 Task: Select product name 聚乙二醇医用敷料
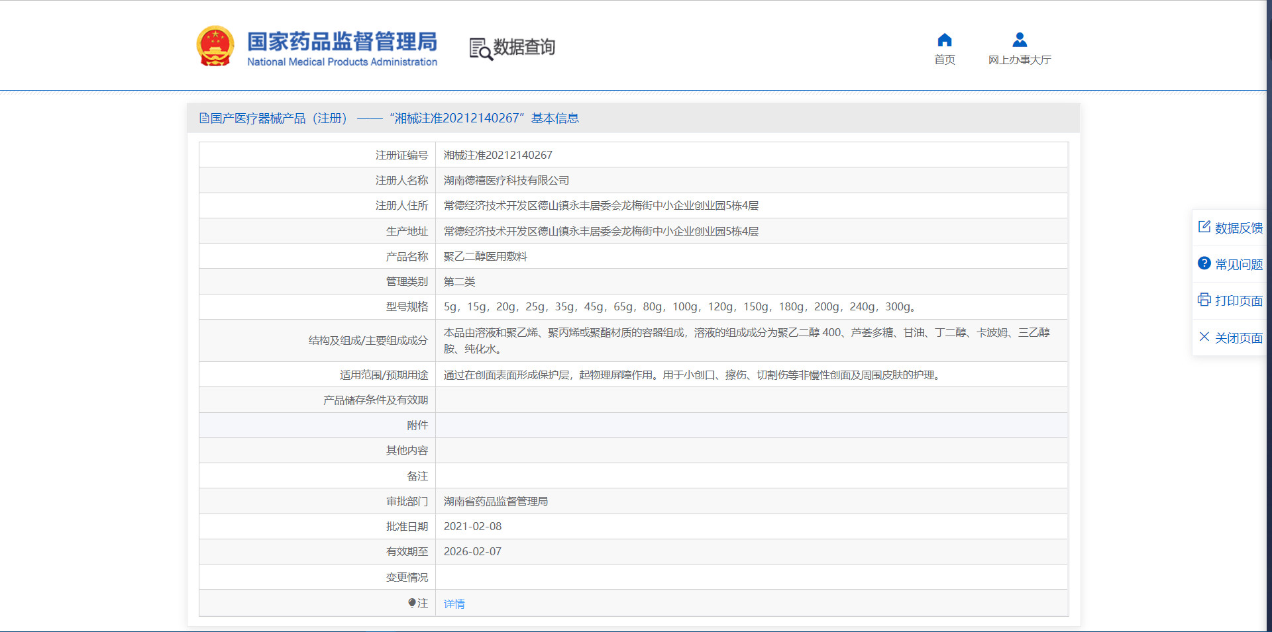click(486, 256)
